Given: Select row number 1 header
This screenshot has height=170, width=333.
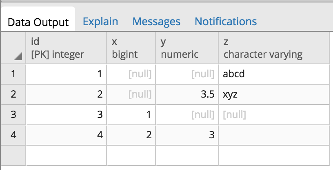Looking at the screenshot, I should click(13, 74).
